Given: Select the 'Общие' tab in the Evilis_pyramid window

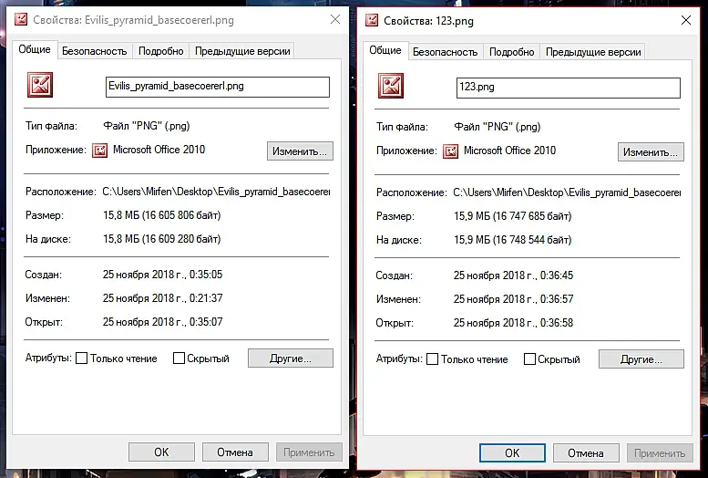Looking at the screenshot, I should click(35, 49).
